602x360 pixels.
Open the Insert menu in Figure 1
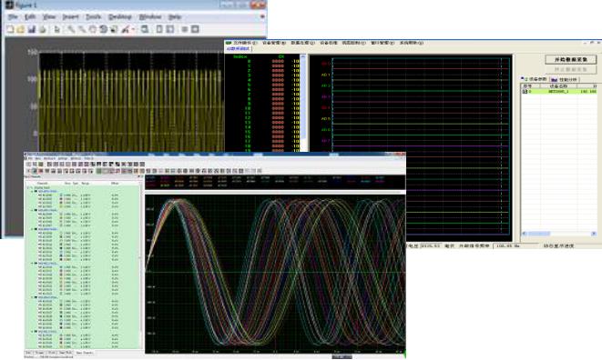pyautogui.click(x=70, y=17)
